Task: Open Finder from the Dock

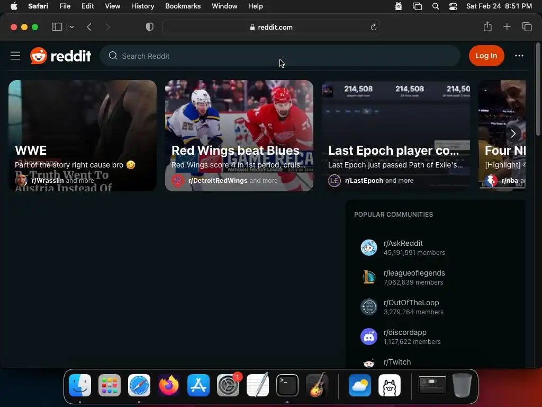Action: [80, 385]
